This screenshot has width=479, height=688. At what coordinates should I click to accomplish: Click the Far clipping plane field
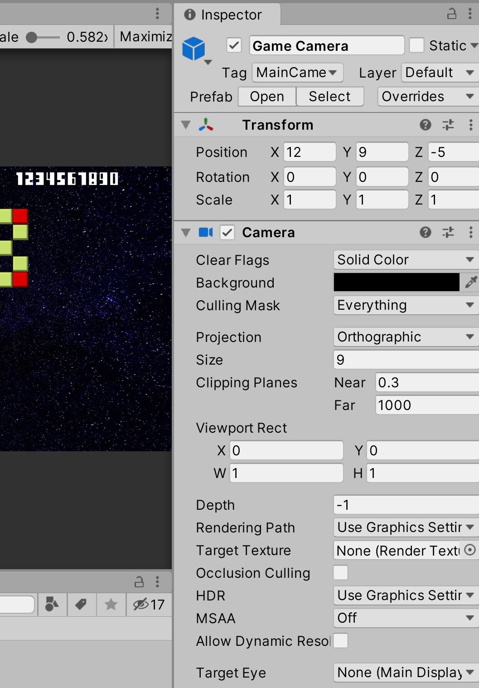(427, 405)
